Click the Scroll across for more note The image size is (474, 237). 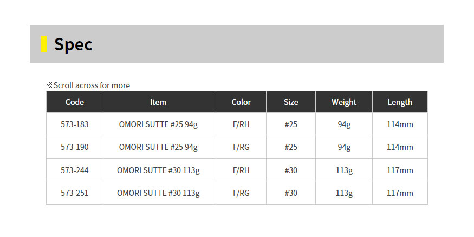pos(88,85)
